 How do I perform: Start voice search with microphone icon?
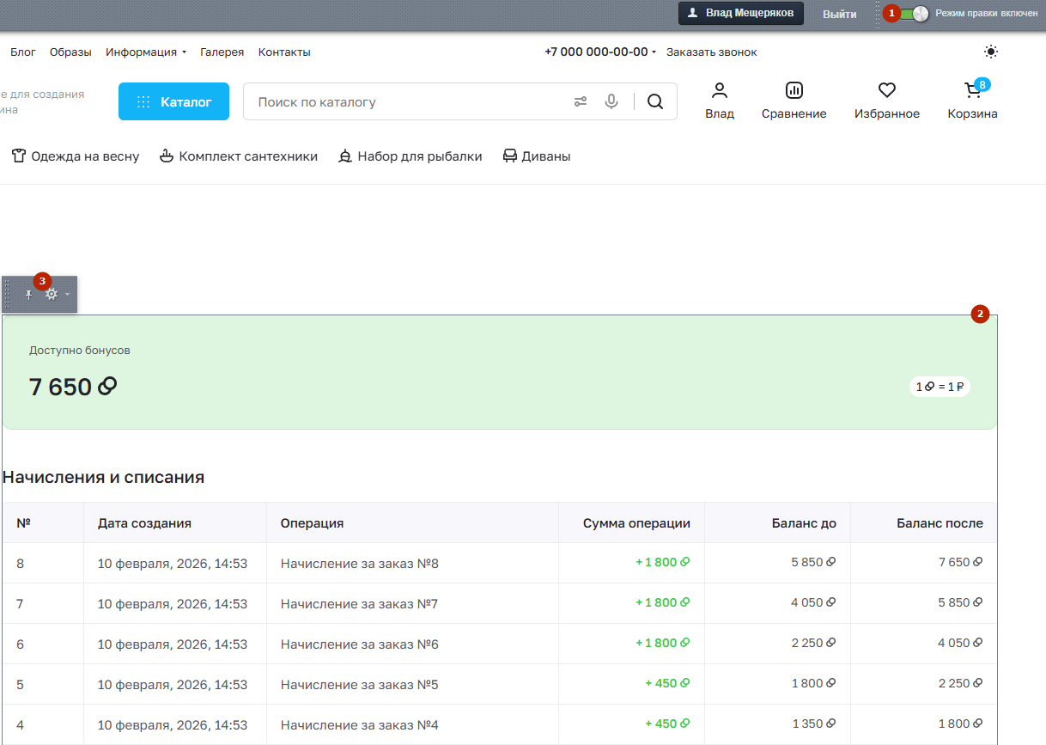pyautogui.click(x=611, y=101)
